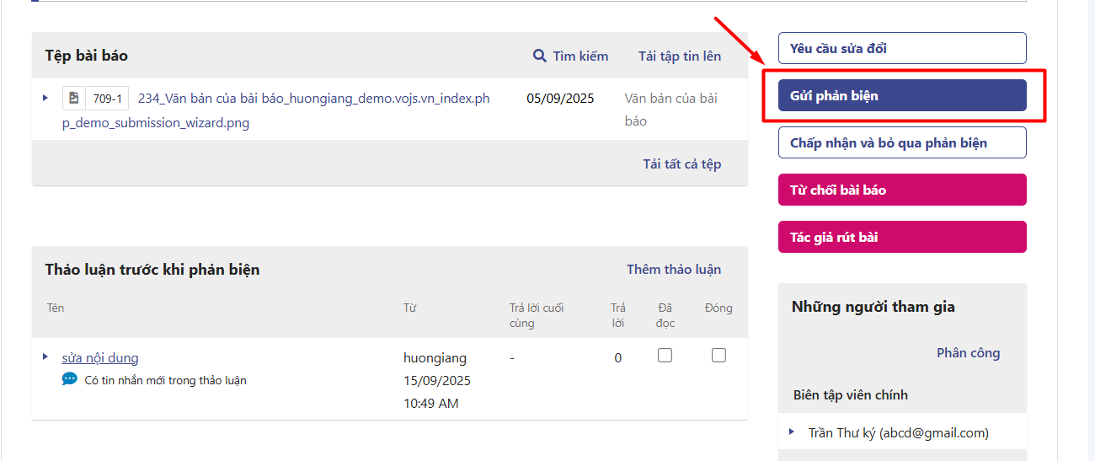Click Chấp nhận và bỏ qua phản biện
Viewport: 1095px width, 461px height.
901,142
